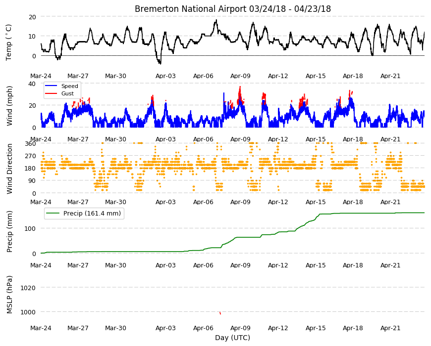Click the MSLP (hPa) axis label
The image size is (431, 346).
coord(9,295)
